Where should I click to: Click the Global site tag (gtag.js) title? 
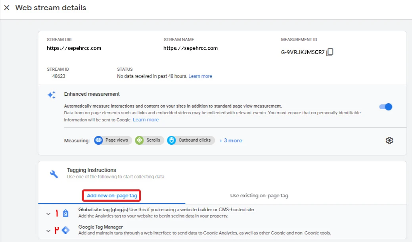(x=103, y=210)
